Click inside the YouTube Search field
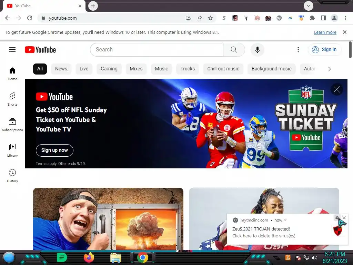The height and width of the screenshot is (265, 353). [x=157, y=50]
